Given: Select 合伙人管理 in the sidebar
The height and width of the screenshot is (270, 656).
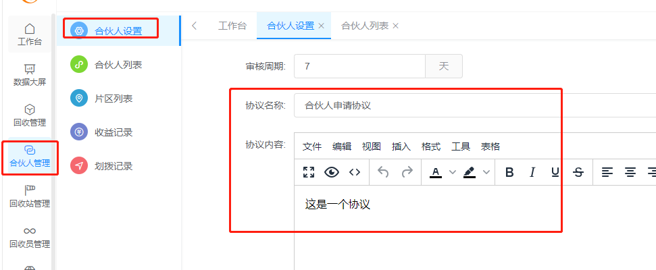Looking at the screenshot, I should pyautogui.click(x=30, y=157).
